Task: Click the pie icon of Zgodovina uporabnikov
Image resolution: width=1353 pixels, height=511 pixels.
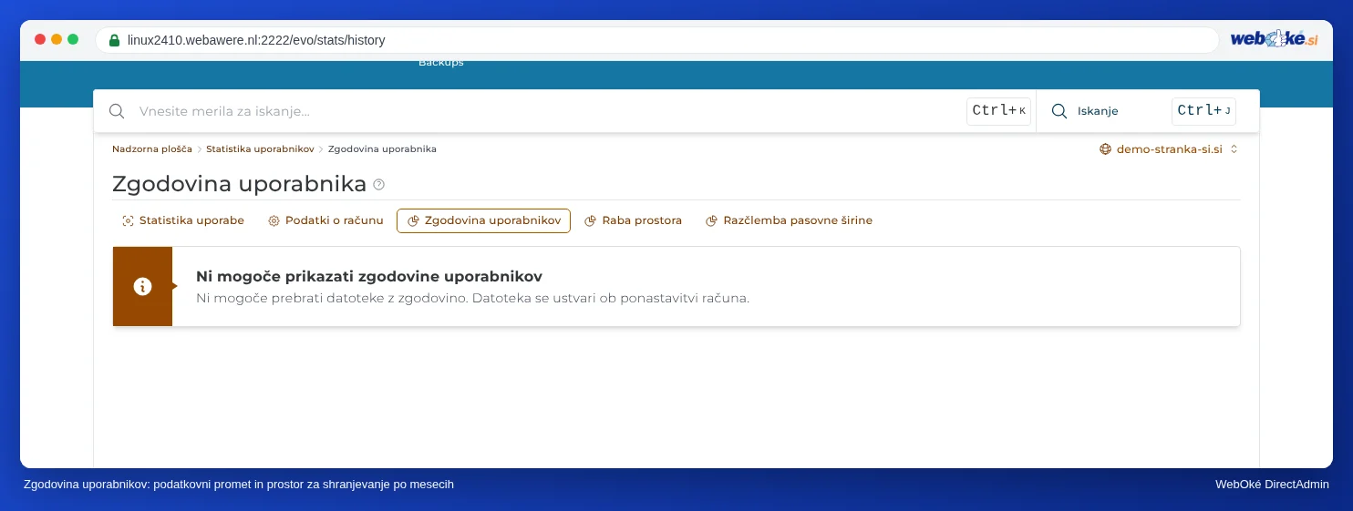Action: click(x=413, y=220)
